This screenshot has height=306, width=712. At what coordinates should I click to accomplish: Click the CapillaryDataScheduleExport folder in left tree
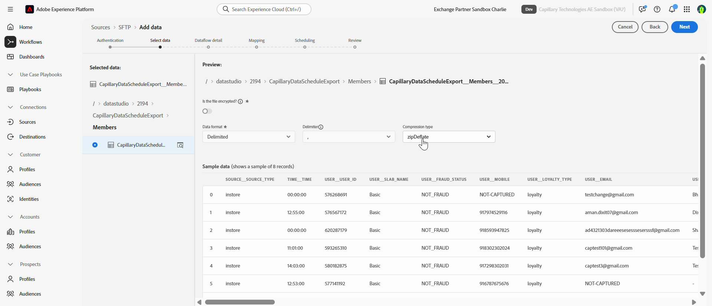tap(128, 116)
